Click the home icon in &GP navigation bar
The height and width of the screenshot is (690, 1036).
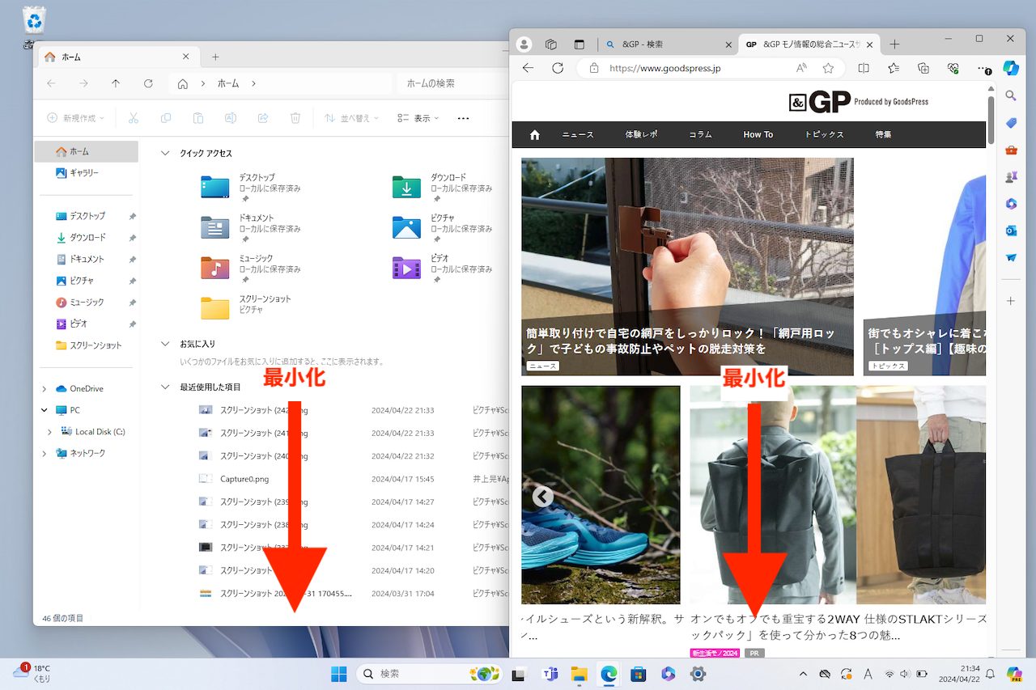pyautogui.click(x=534, y=135)
